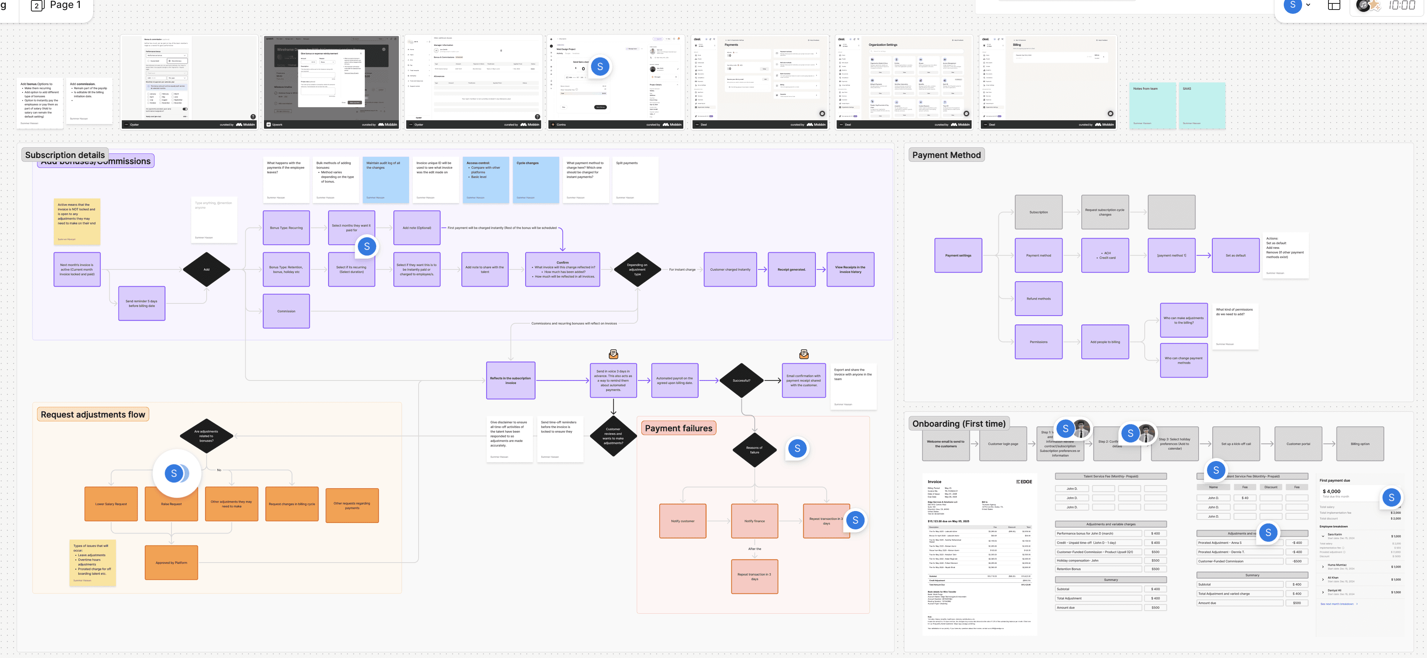The width and height of the screenshot is (1427, 658).
Task: Select the teal 'Notes from team' sticky
Action: 1153,105
